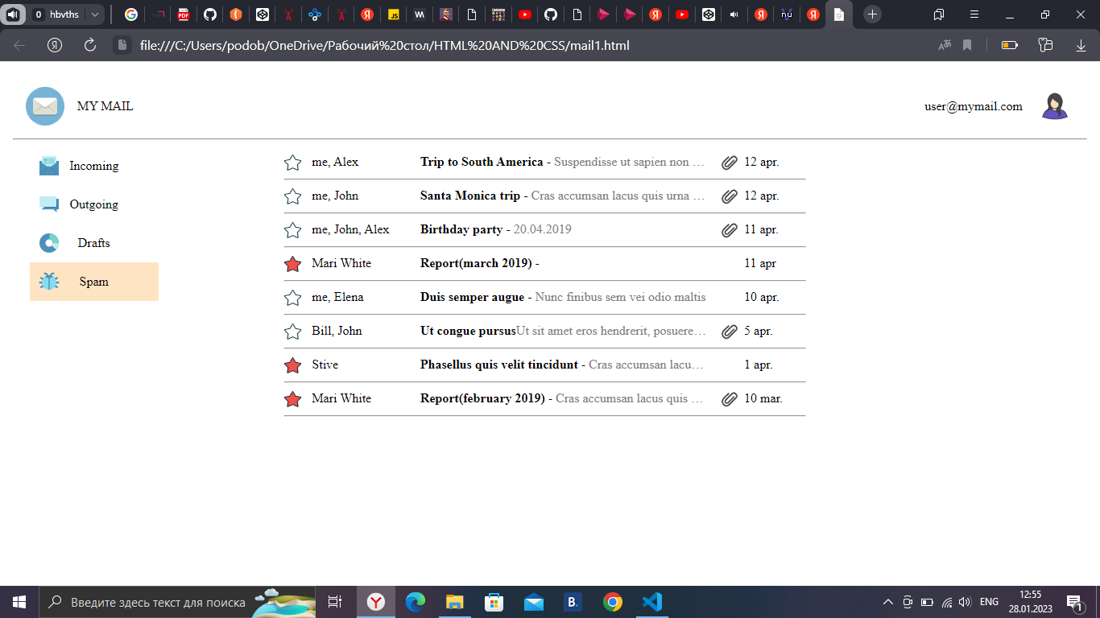Open the user avatar in the header
The width and height of the screenshot is (1100, 618).
coord(1055,105)
